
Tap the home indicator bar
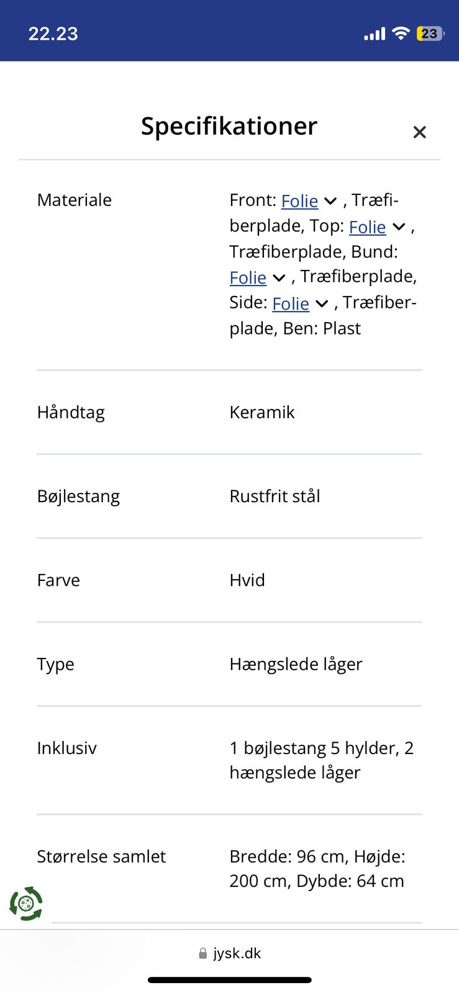(229, 980)
